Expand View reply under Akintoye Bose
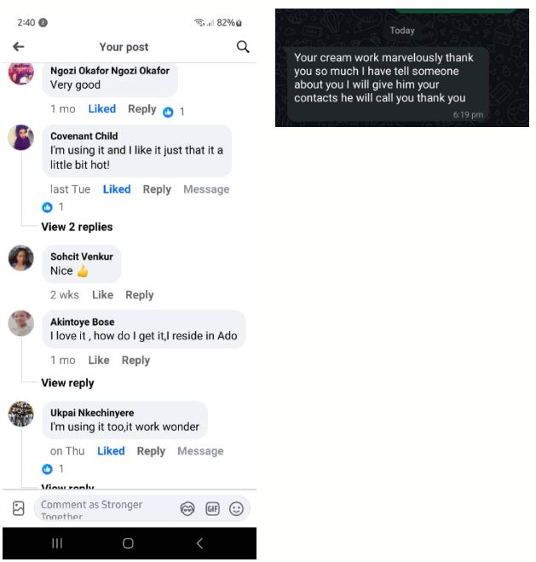This screenshot has width=536, height=562. [x=67, y=383]
